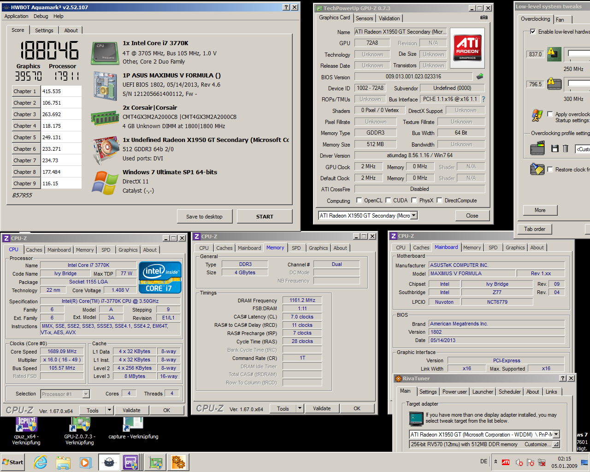
Task: Open GPU-Z graphics card selection dropdown
Action: [413, 215]
